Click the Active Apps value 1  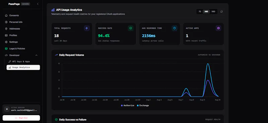pos(187,36)
